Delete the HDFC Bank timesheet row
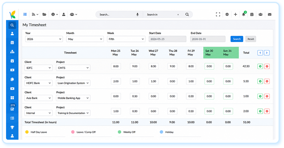Screen dimensions: 284x148 click(x=267, y=81)
